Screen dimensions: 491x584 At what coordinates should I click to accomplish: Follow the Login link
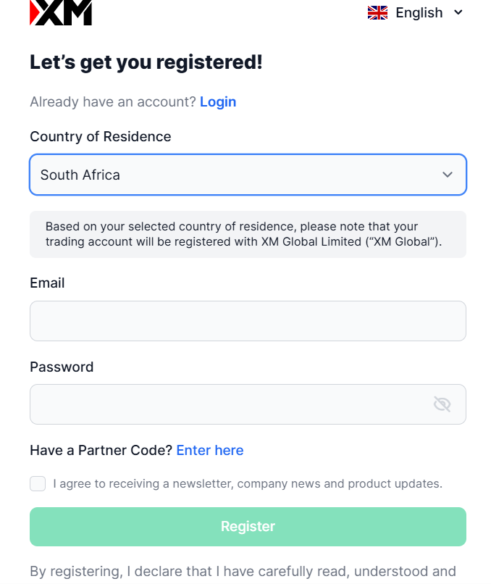click(x=218, y=101)
